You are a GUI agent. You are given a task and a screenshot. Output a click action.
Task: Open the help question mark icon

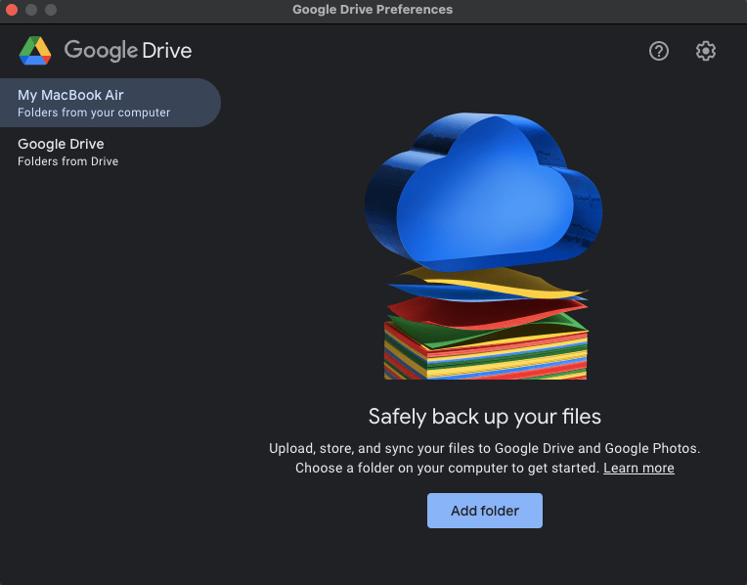658,51
